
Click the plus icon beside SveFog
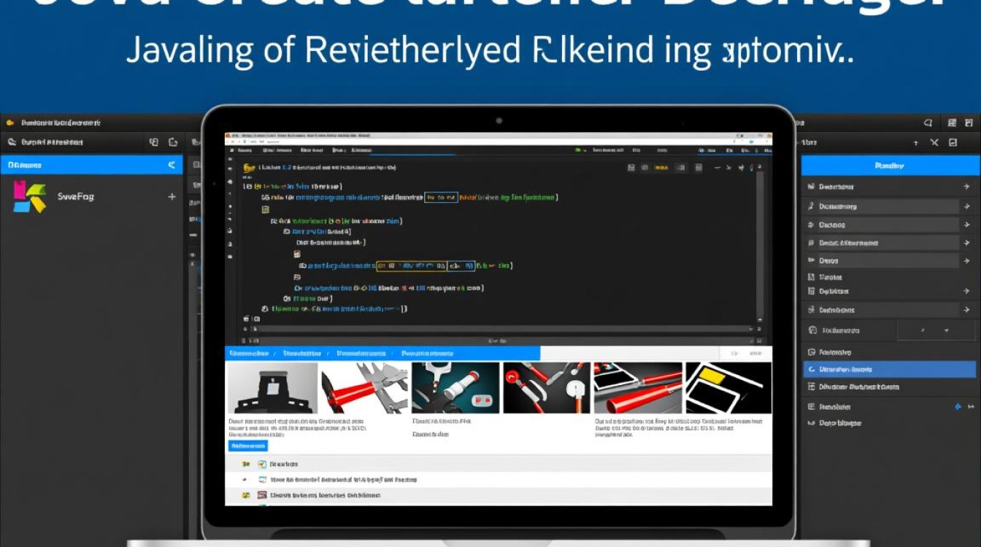(x=172, y=197)
